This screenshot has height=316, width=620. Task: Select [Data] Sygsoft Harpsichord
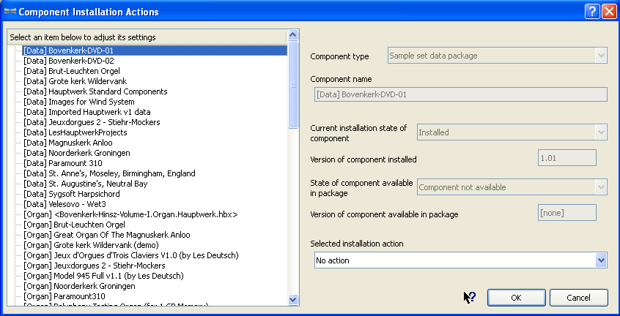[x=72, y=194]
